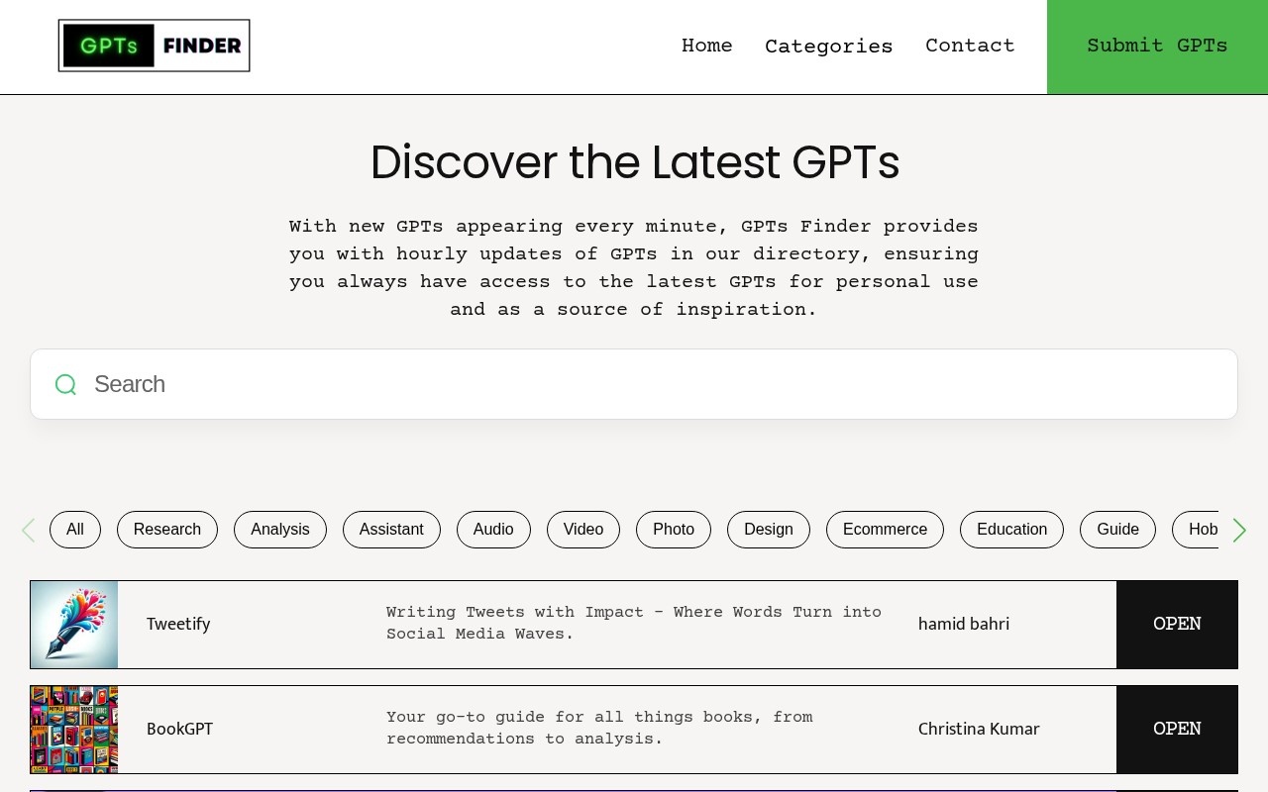This screenshot has width=1268, height=792.
Task: Click the Discover the Latest GPTs heading
Action: (634, 162)
